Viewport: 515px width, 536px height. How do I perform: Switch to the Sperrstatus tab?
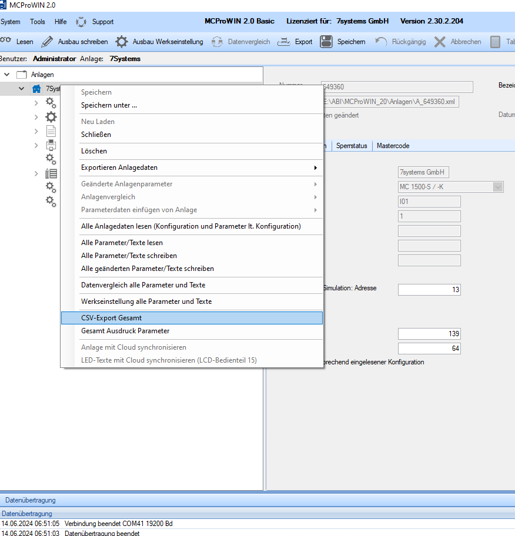click(352, 146)
